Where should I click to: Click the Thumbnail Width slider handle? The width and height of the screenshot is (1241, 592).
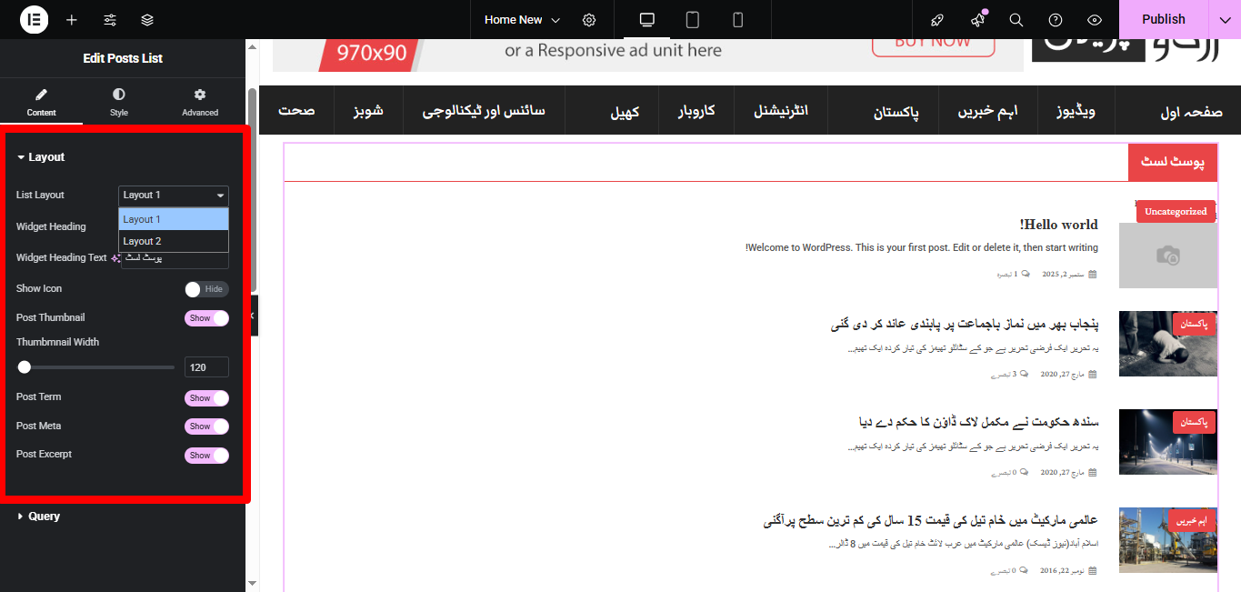(25, 367)
